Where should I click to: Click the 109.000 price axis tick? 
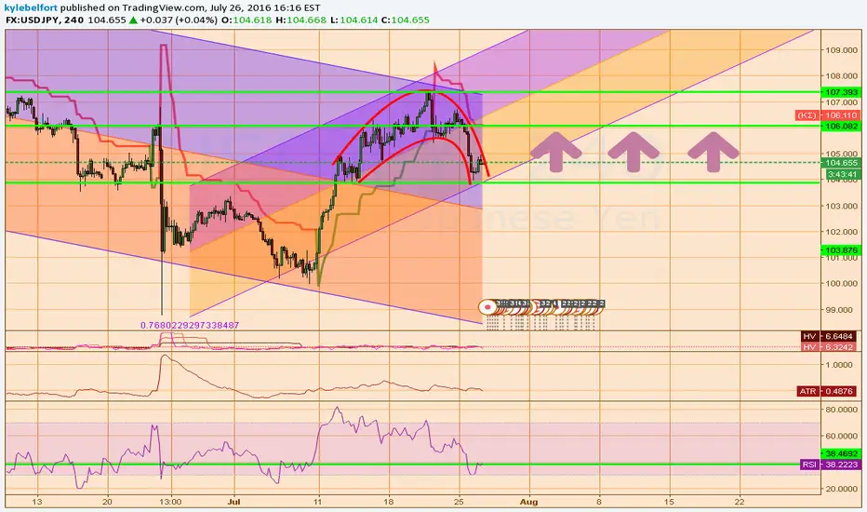tap(842, 50)
